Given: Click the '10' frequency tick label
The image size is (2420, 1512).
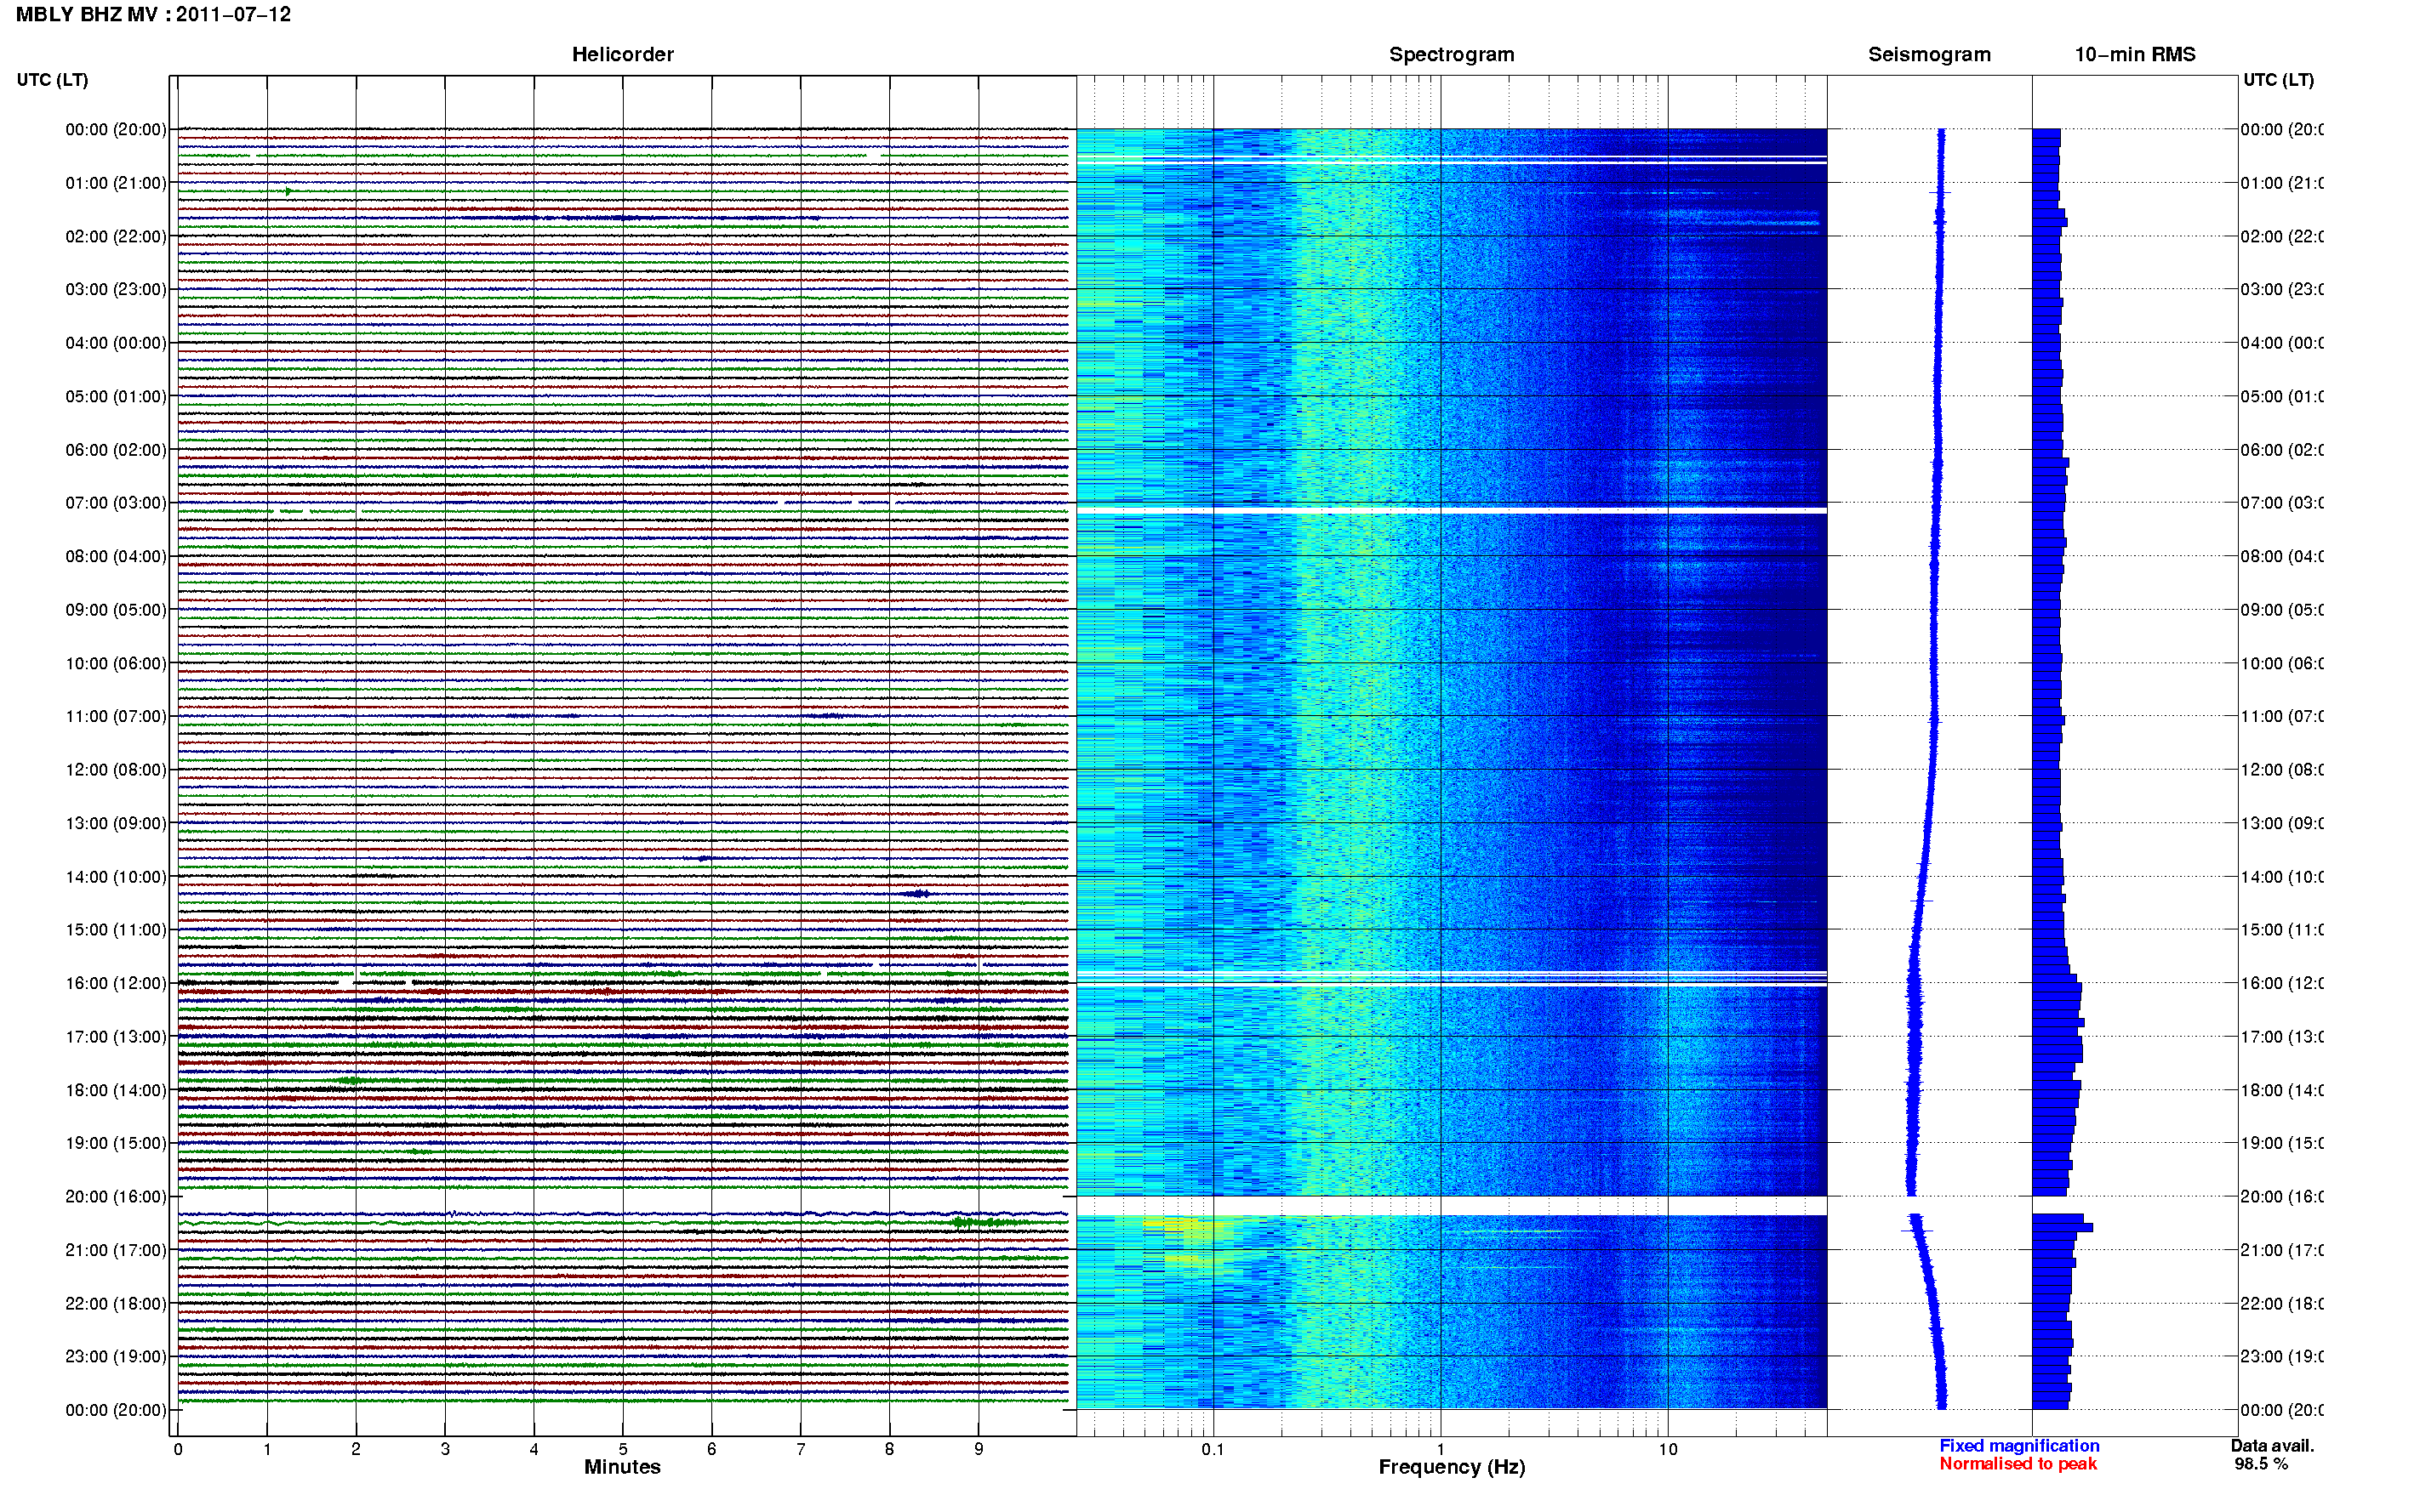Looking at the screenshot, I should pos(1667,1449).
